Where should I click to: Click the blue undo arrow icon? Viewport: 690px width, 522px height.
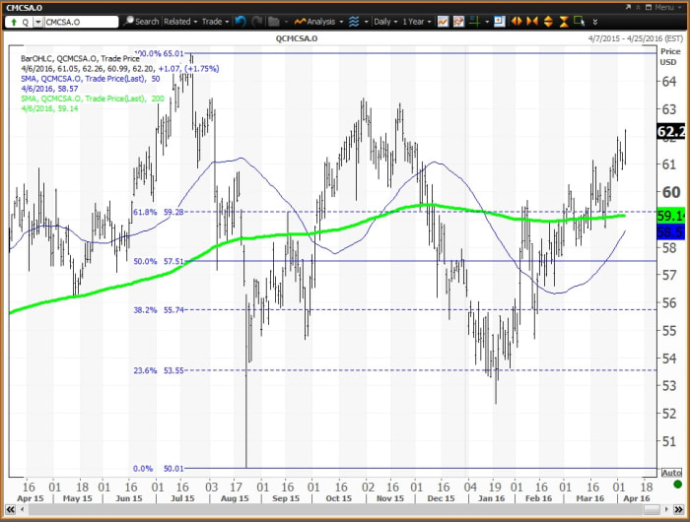tap(241, 21)
